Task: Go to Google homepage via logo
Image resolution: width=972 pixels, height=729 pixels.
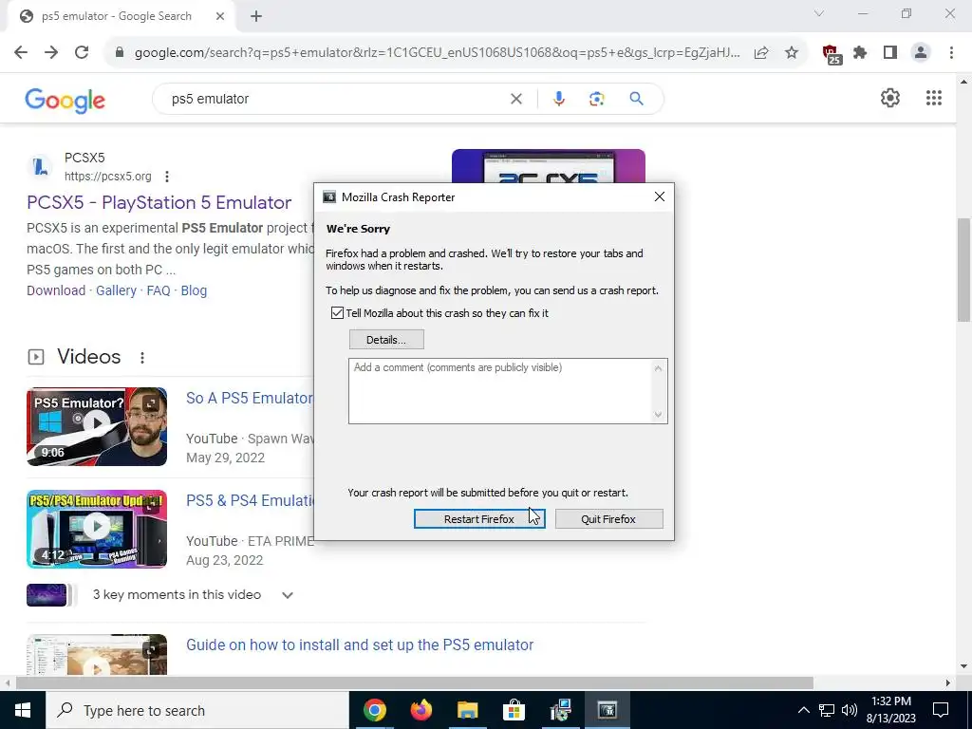Action: click(65, 100)
